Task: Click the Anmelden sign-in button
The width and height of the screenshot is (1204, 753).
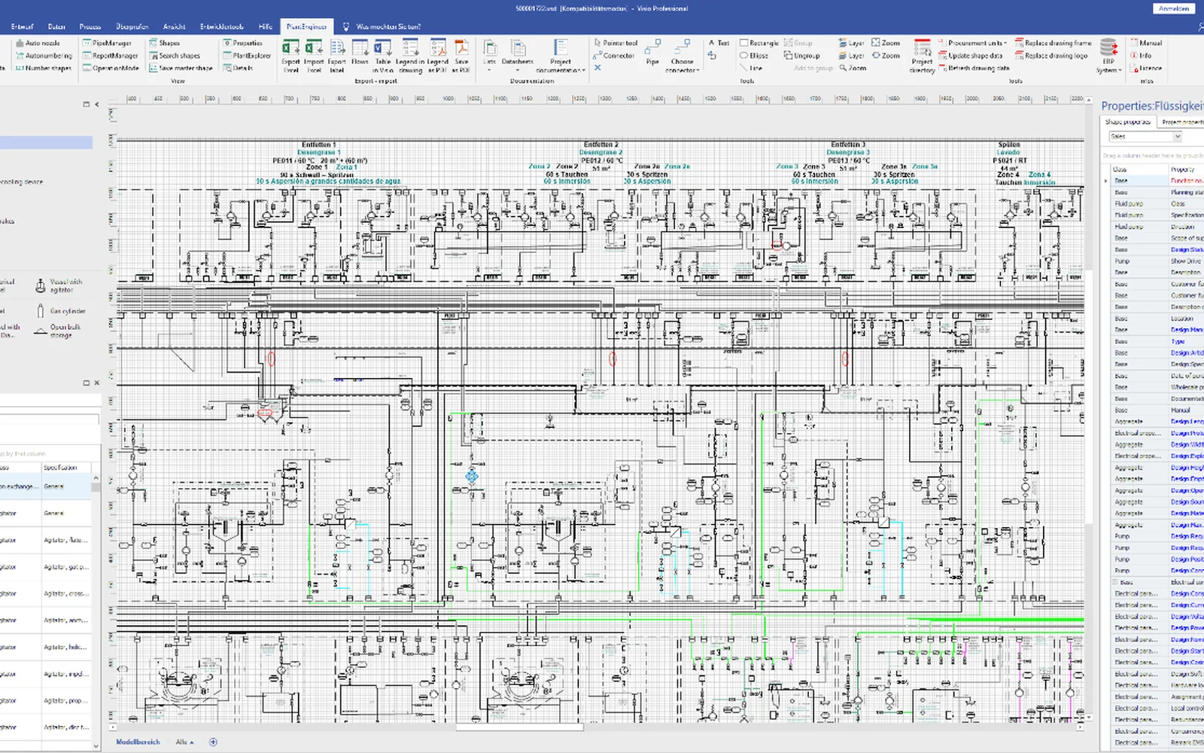Action: [1174, 8]
